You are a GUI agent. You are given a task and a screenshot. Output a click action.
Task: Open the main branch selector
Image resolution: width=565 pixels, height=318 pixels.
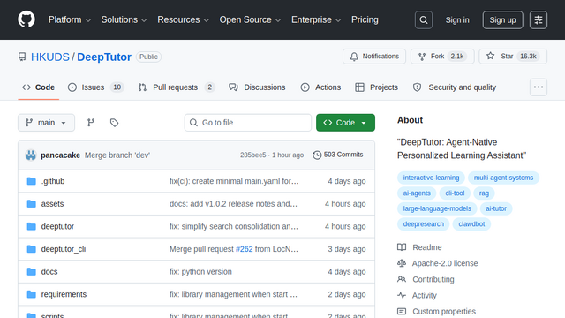coord(47,123)
